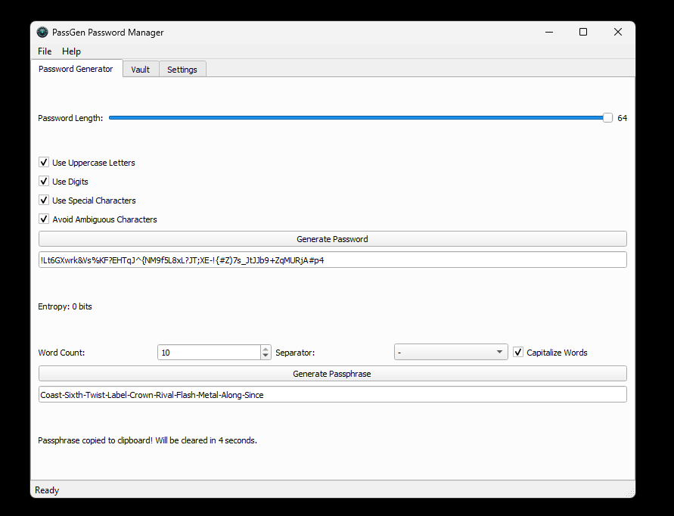The height and width of the screenshot is (516, 674).
Task: Switch to the Vault tab
Action: [x=141, y=69]
